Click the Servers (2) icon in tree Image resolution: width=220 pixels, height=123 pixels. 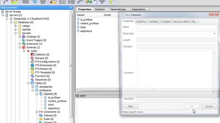click(x=7, y=15)
